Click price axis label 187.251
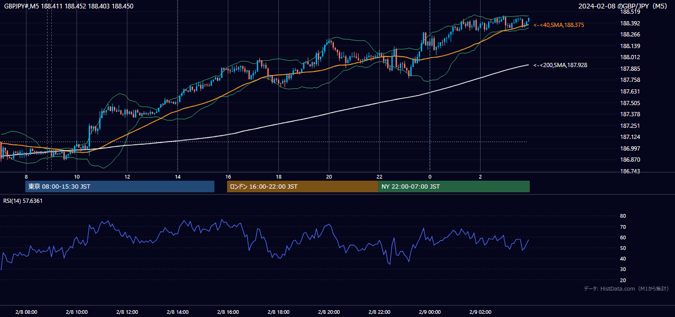The width and height of the screenshot is (675, 317). point(630,126)
